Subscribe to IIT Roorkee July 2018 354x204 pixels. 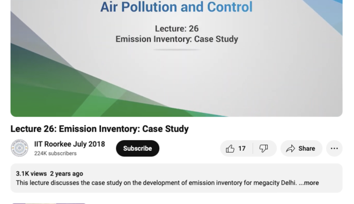137,148
